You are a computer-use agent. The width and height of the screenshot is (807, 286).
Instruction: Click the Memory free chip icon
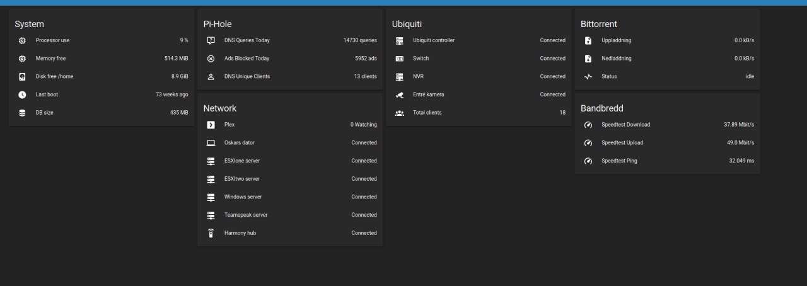click(22, 59)
